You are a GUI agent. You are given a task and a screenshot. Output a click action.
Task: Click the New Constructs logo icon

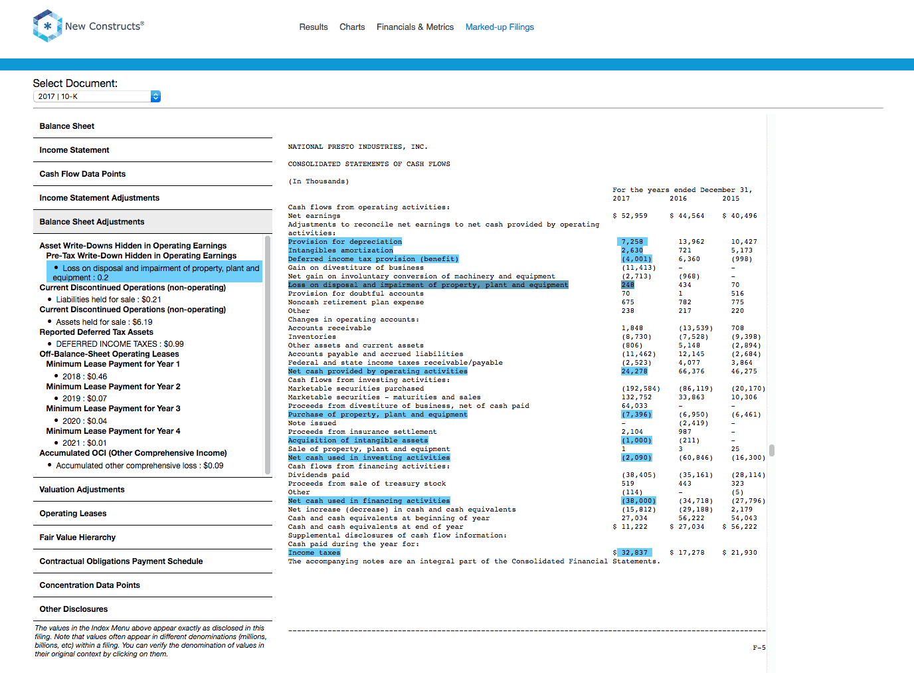point(47,26)
